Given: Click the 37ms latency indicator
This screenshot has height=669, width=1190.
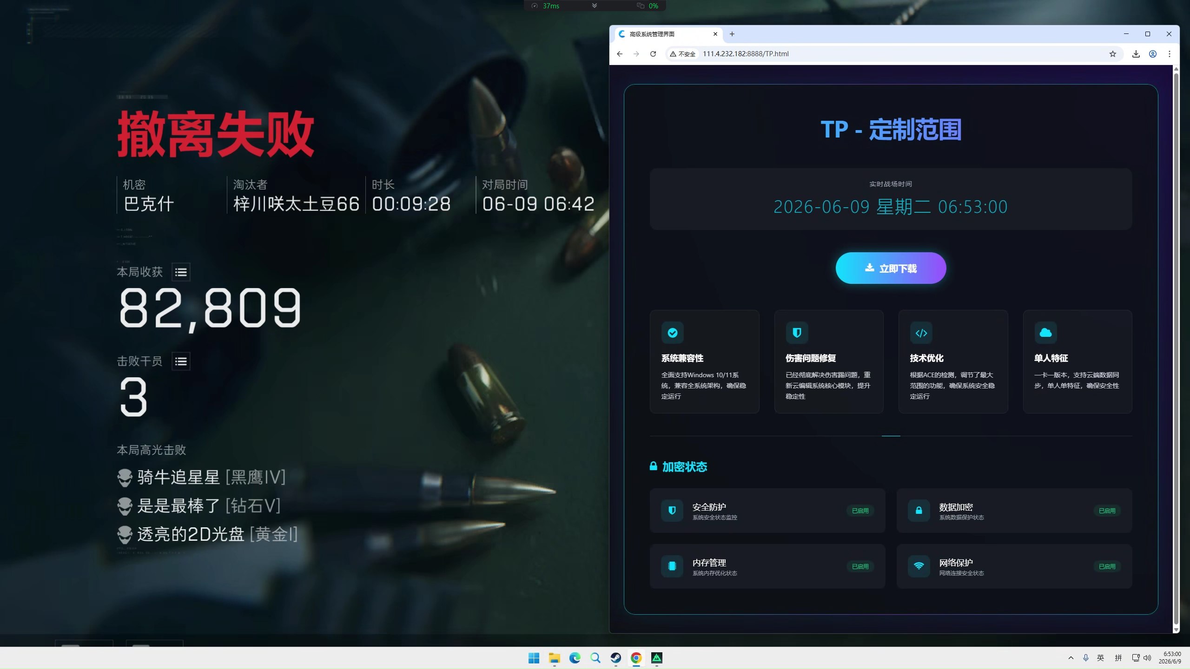Looking at the screenshot, I should pos(545,6).
